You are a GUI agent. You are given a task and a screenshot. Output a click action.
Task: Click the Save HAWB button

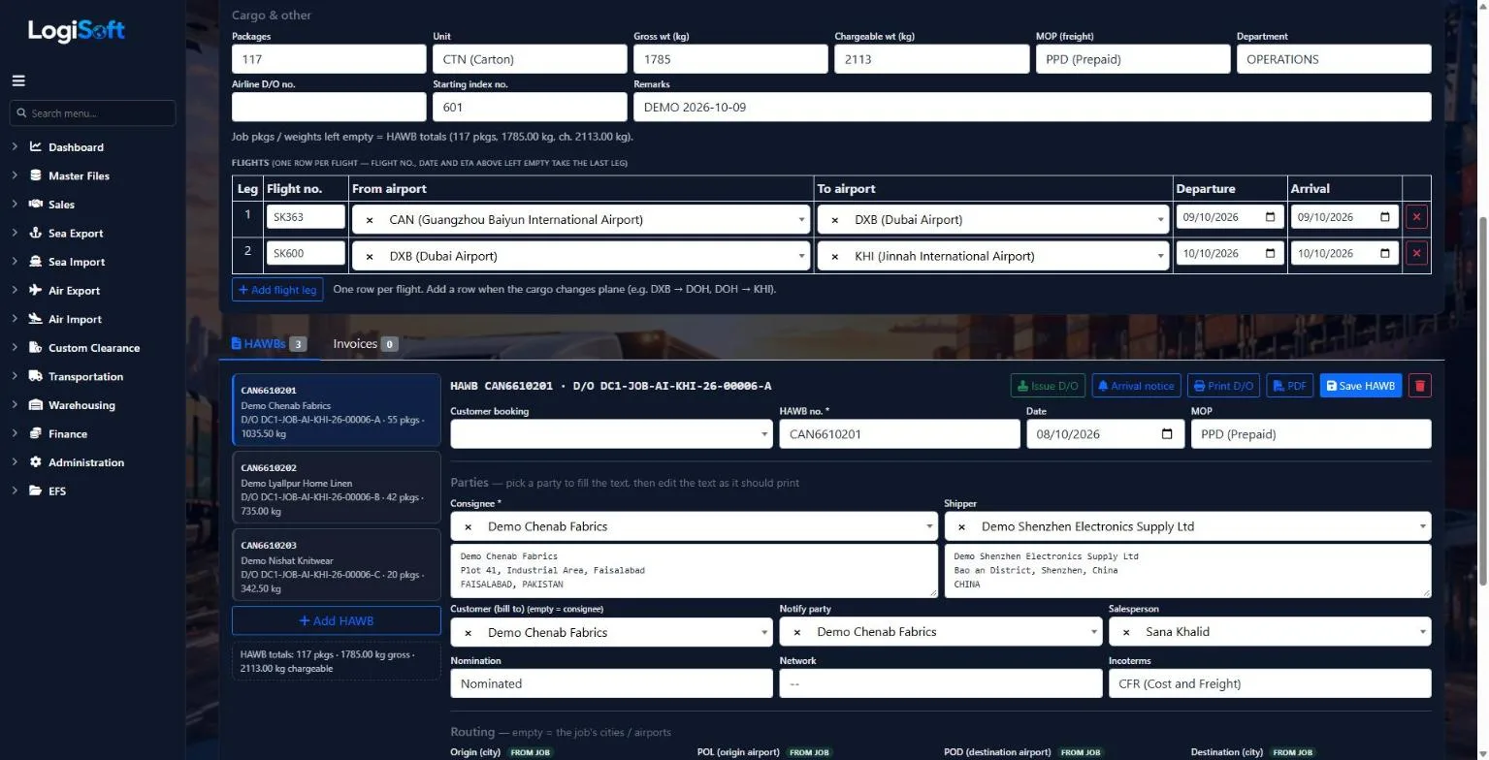(x=1360, y=386)
